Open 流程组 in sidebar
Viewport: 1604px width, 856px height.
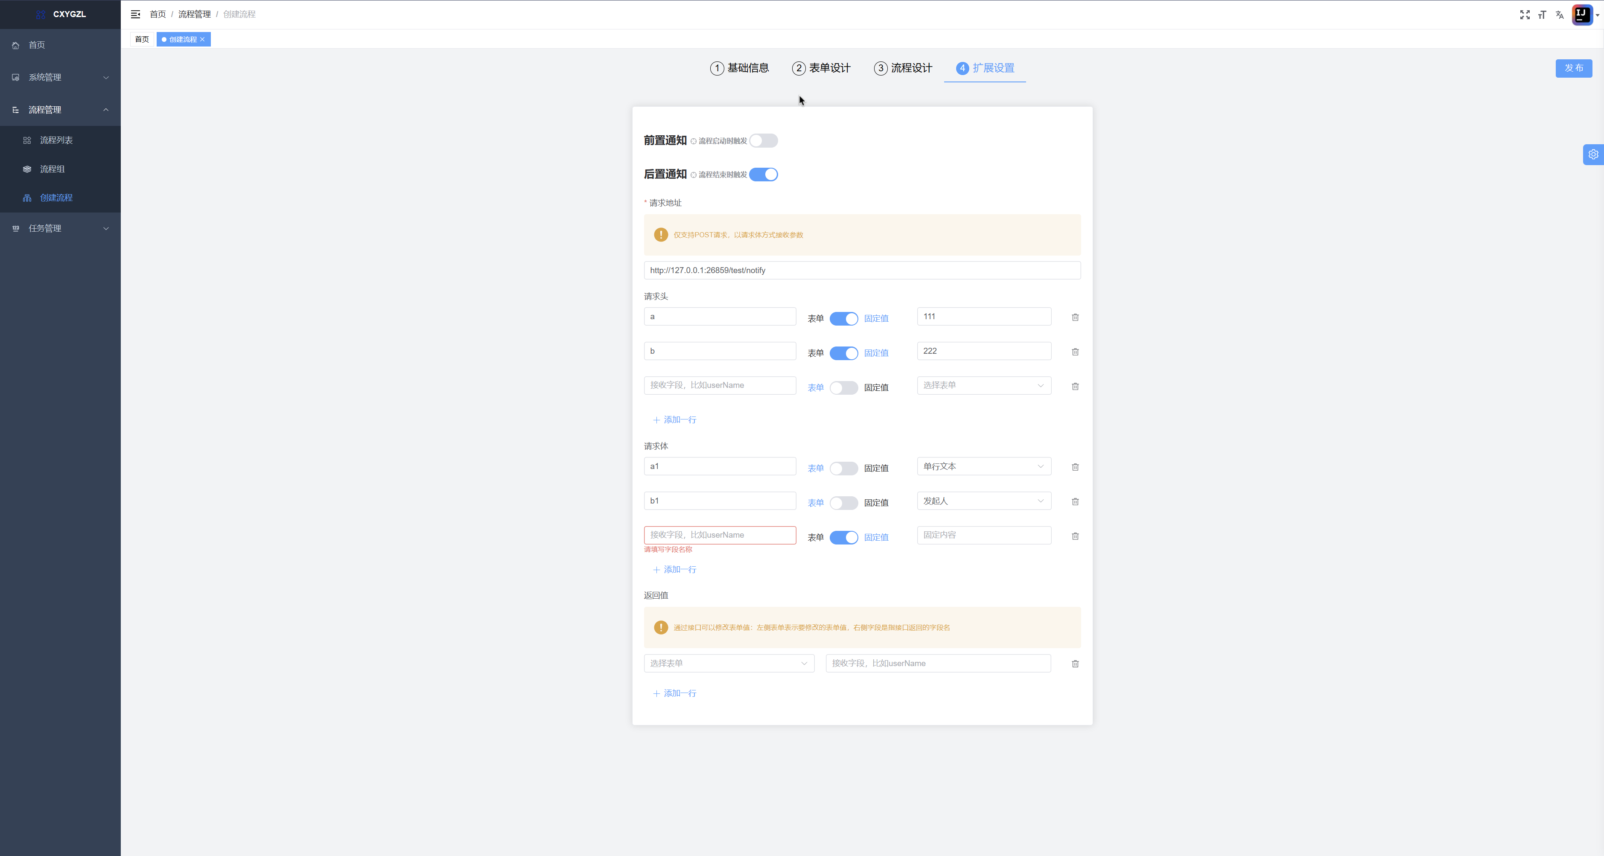[61, 169]
